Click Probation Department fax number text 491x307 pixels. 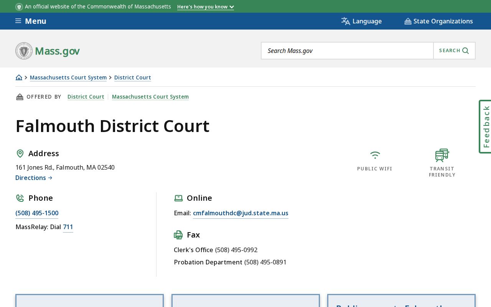click(x=265, y=262)
